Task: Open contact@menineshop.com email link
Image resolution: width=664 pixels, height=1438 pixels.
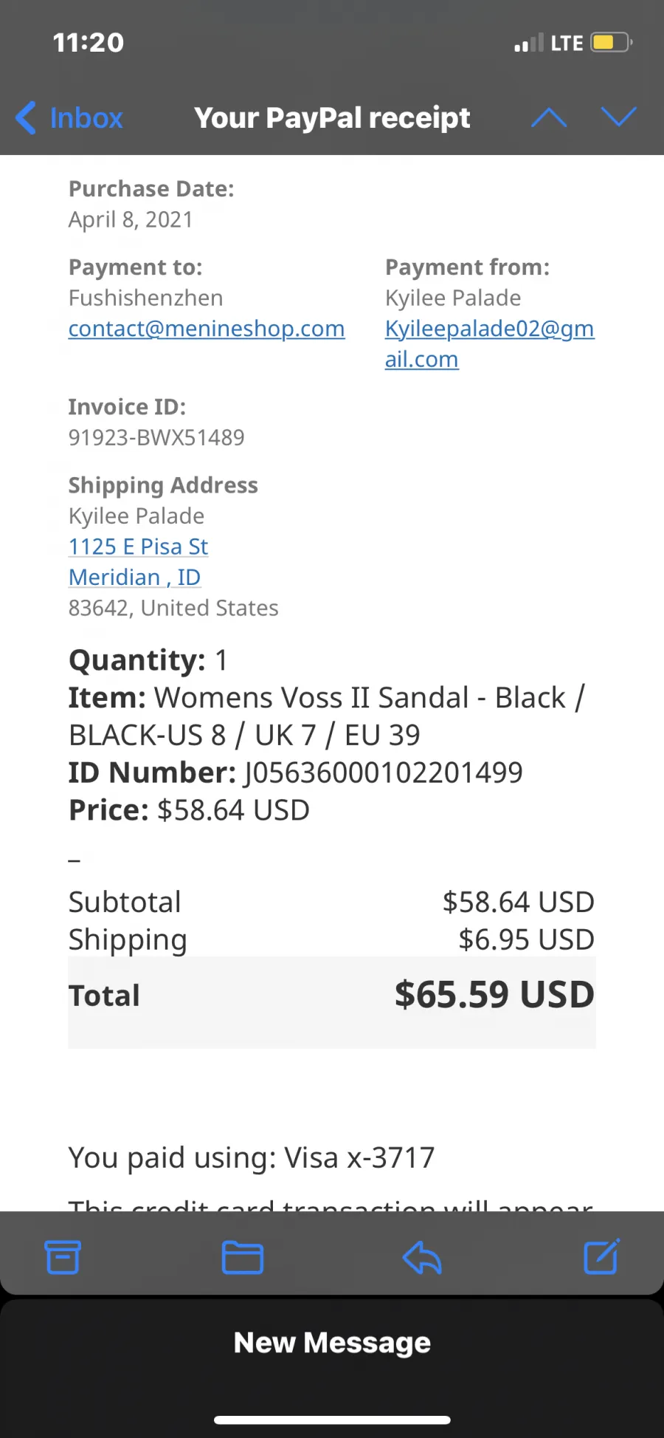Action: click(x=207, y=329)
